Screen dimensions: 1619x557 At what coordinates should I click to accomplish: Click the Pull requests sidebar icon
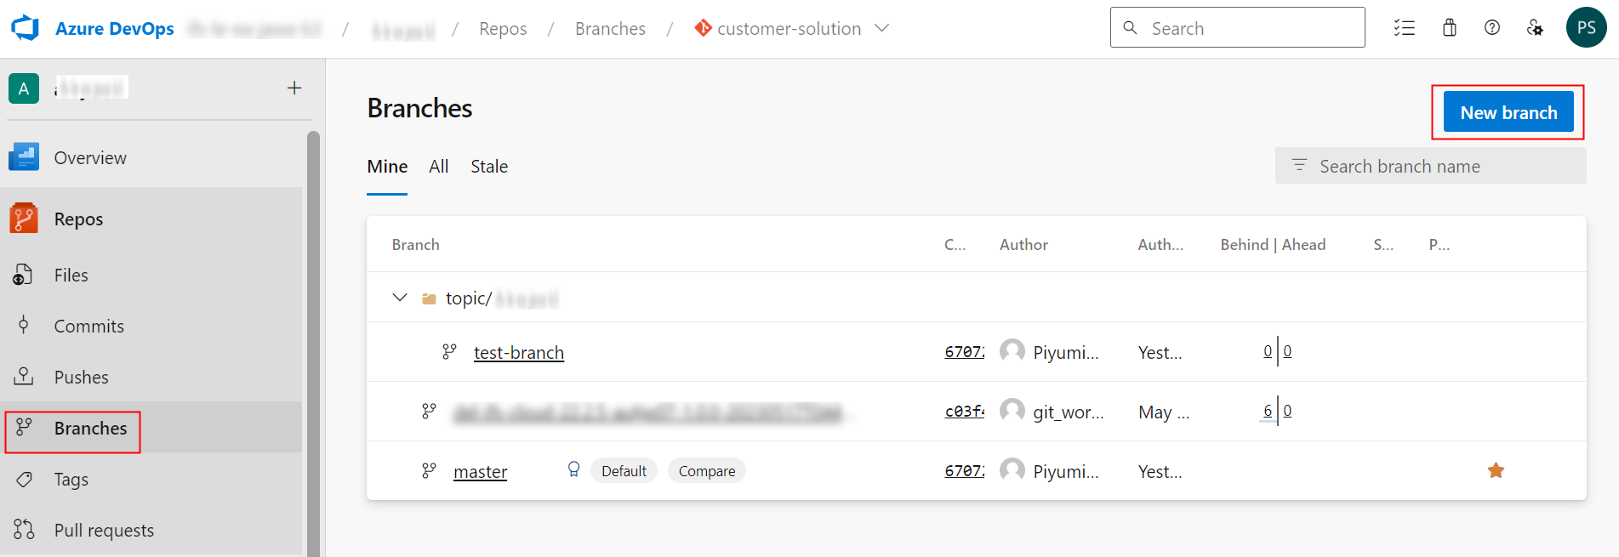pos(24,530)
